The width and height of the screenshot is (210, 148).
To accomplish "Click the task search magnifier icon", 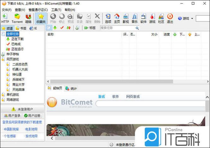I will pos(137,28).
